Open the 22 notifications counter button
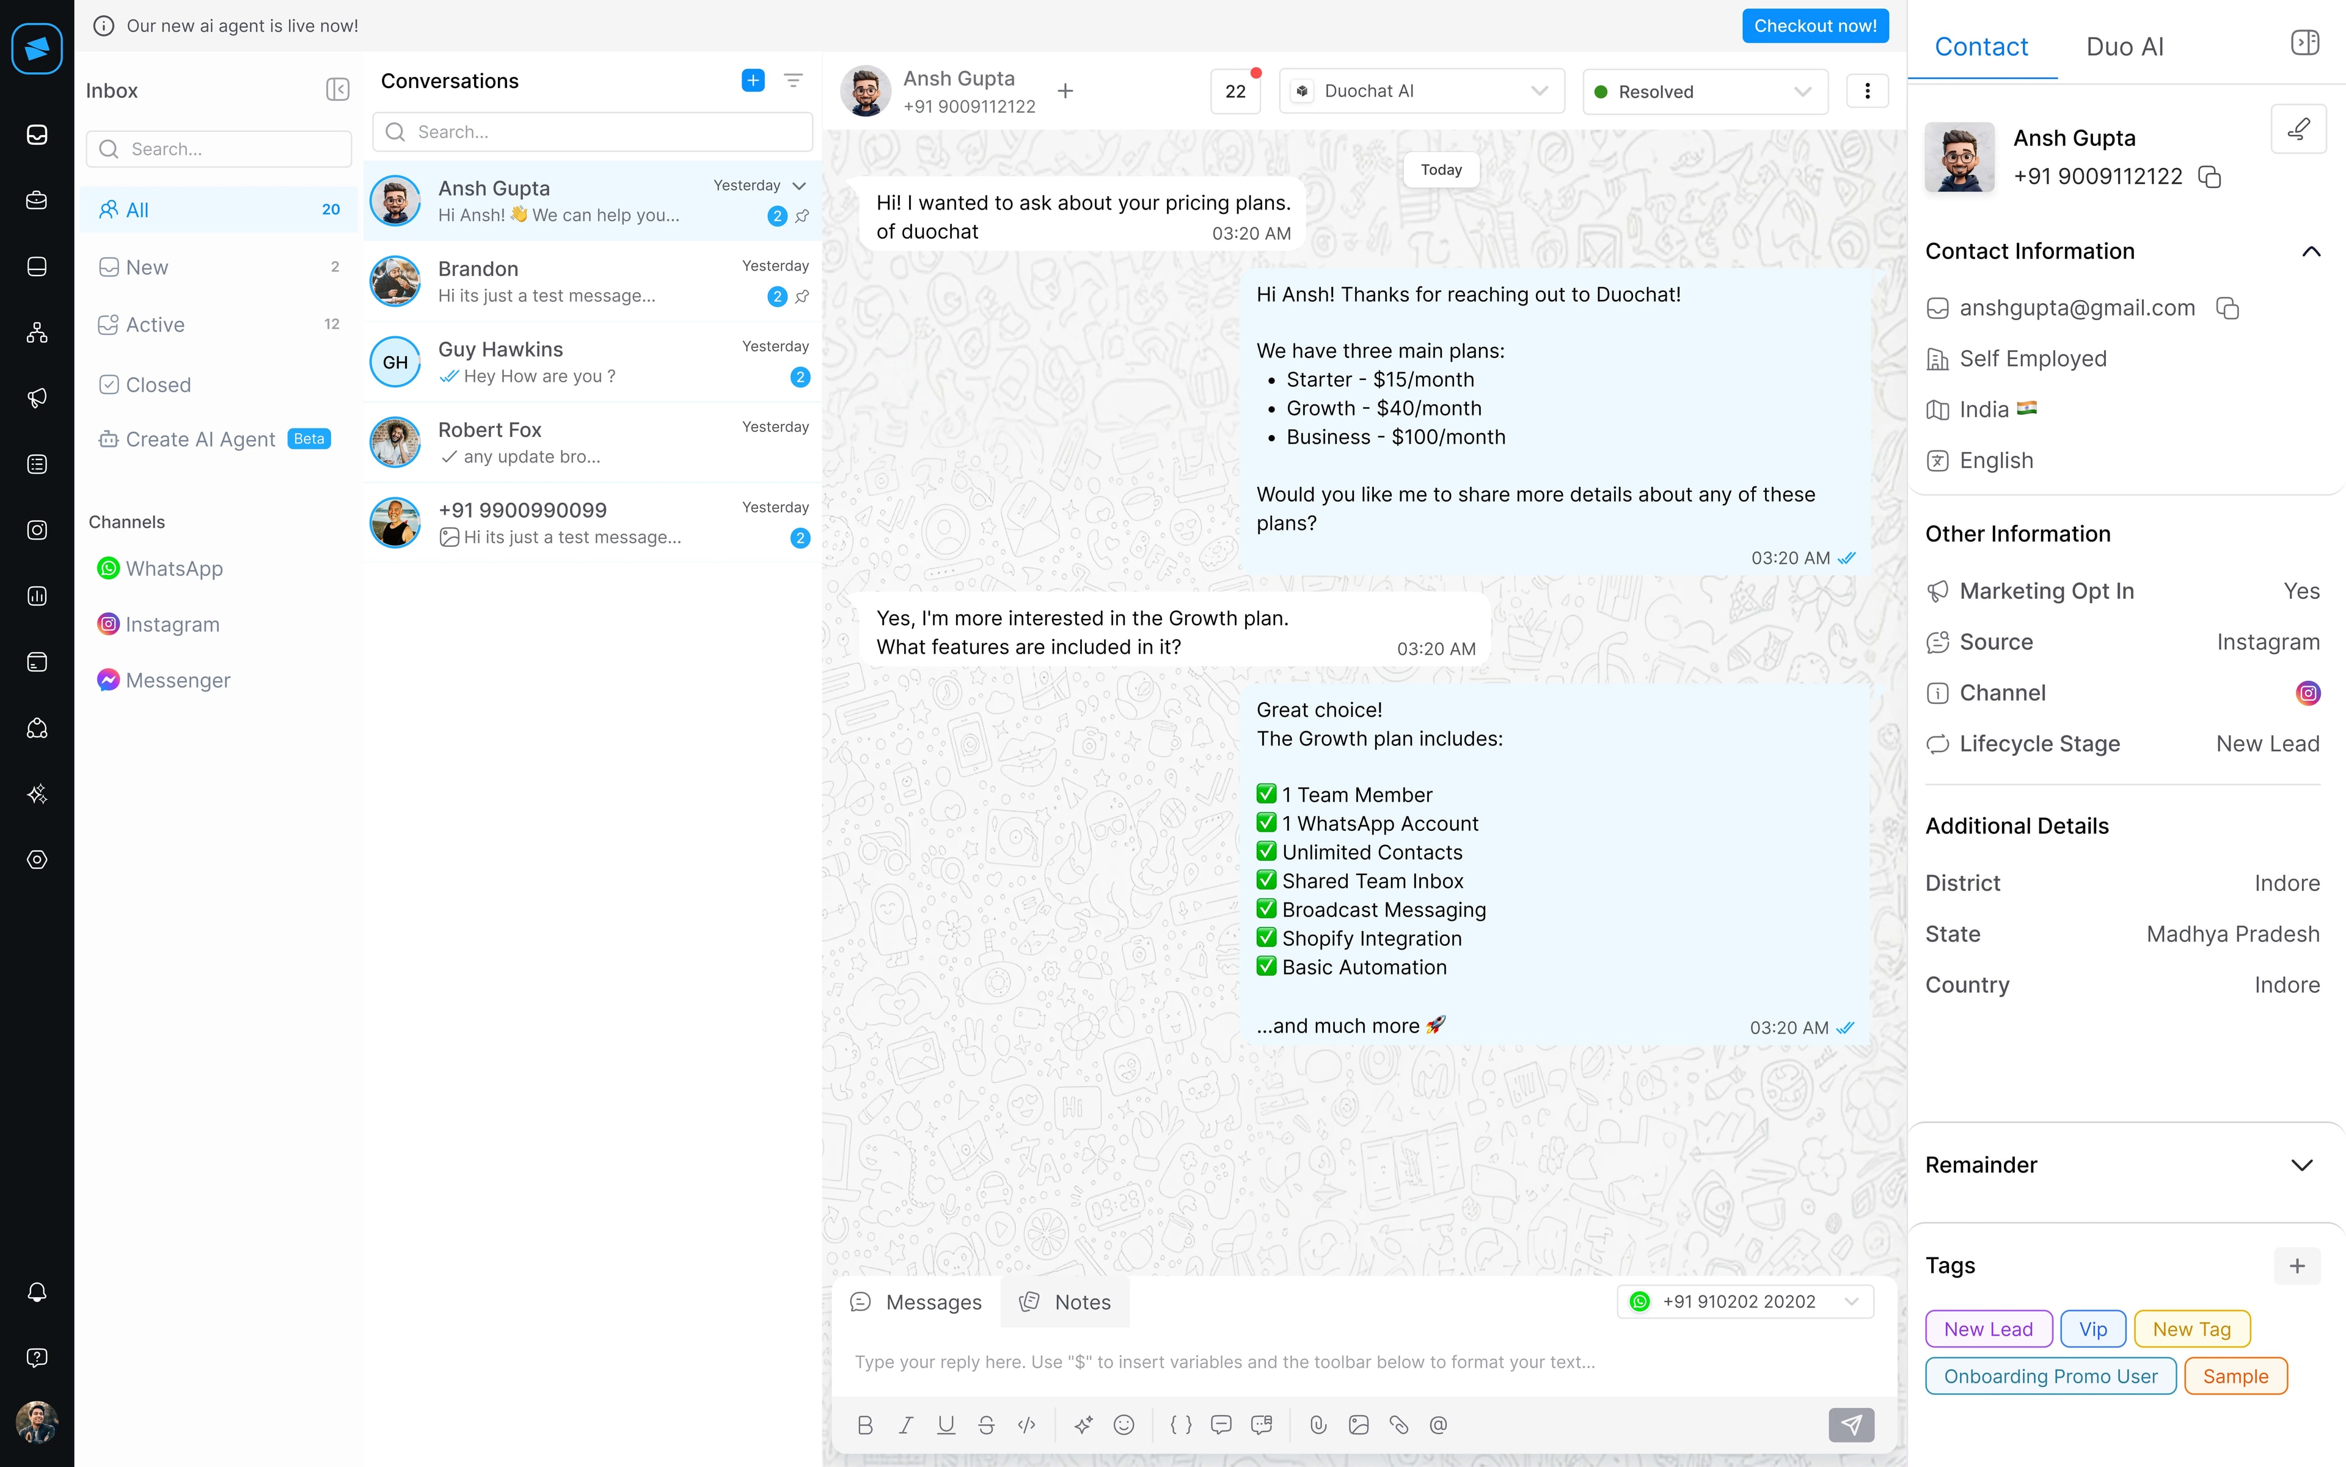Viewport: 2346px width, 1467px height. click(1235, 91)
